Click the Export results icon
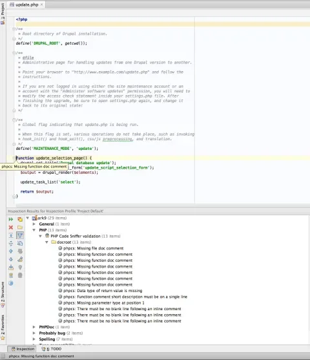Screen dimensions: 310x360 (x=11, y=267)
